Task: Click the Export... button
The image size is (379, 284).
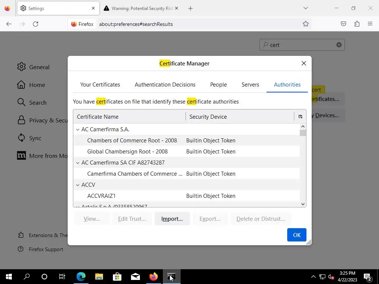Action: [210, 219]
